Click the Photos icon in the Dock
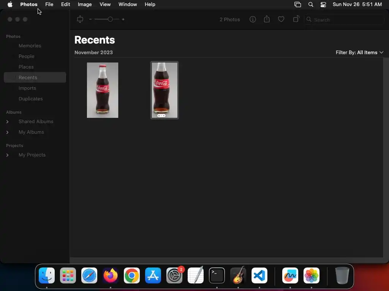Image resolution: width=389 pixels, height=291 pixels. (x=312, y=275)
